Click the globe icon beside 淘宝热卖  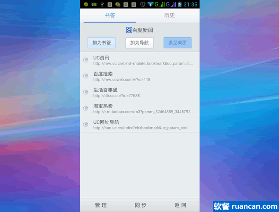click(x=86, y=108)
